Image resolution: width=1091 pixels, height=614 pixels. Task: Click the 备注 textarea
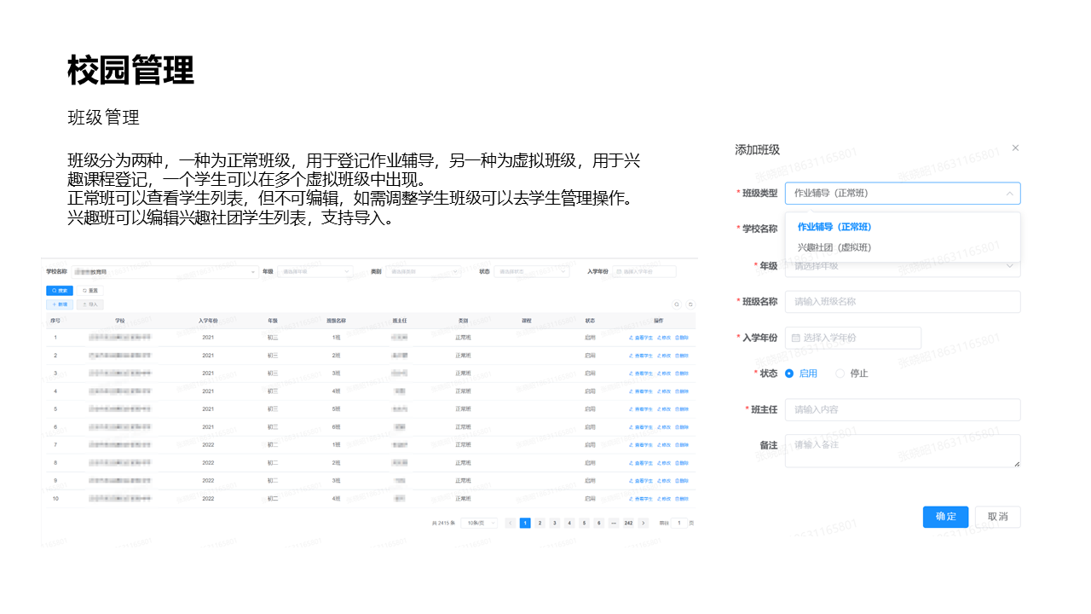903,450
